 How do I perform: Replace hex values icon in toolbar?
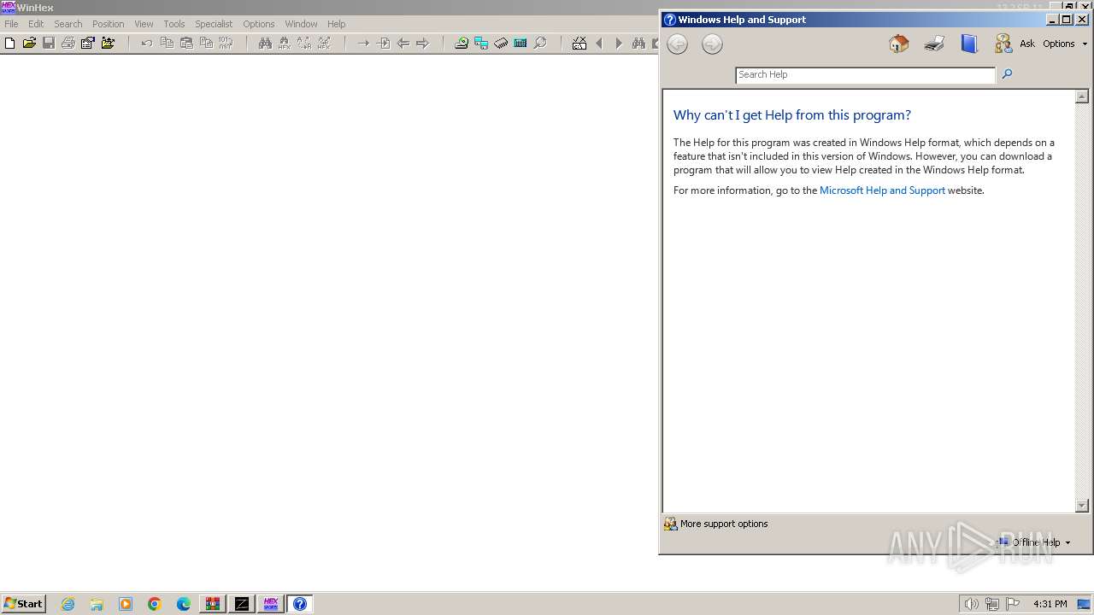pyautogui.click(x=324, y=43)
